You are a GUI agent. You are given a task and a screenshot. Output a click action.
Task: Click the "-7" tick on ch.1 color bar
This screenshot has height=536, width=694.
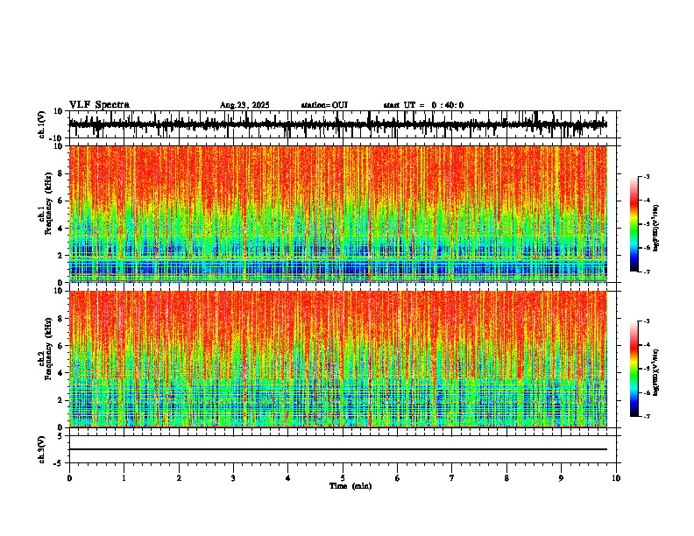(x=647, y=272)
